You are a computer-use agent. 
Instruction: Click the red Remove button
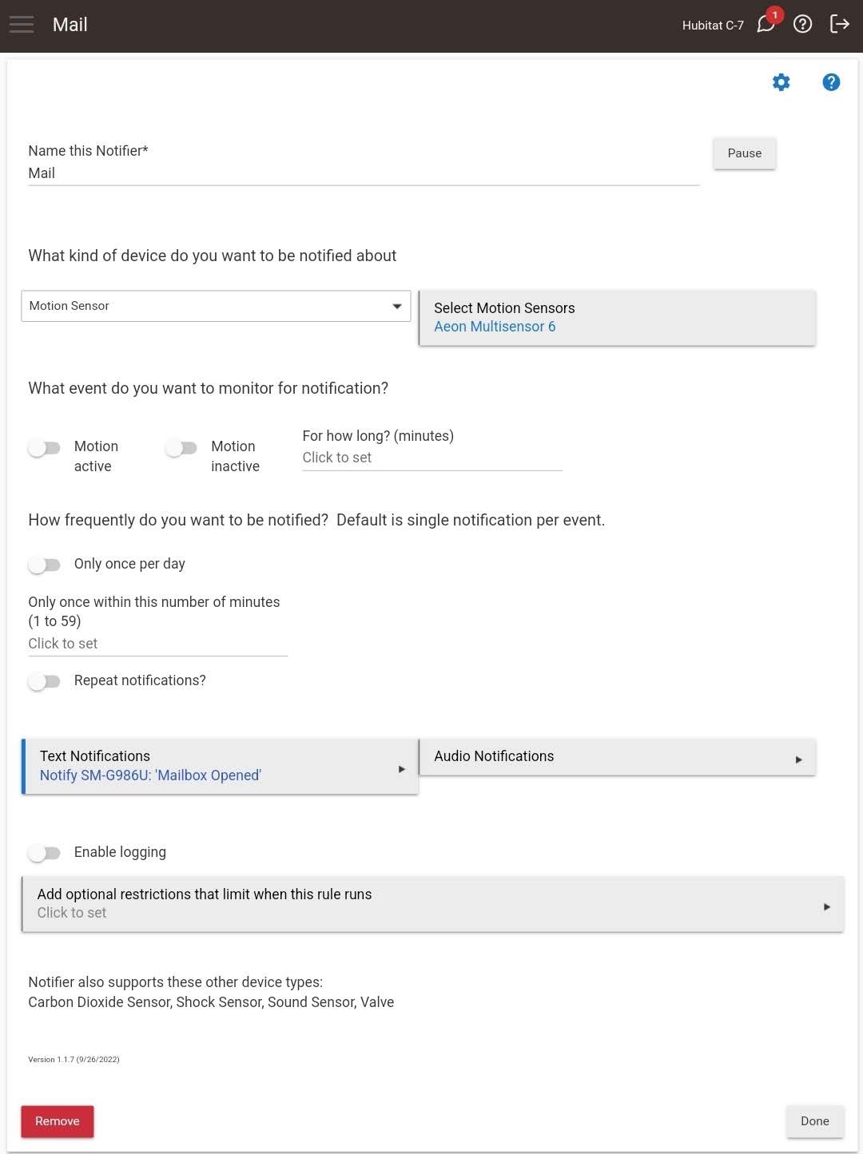58,1121
